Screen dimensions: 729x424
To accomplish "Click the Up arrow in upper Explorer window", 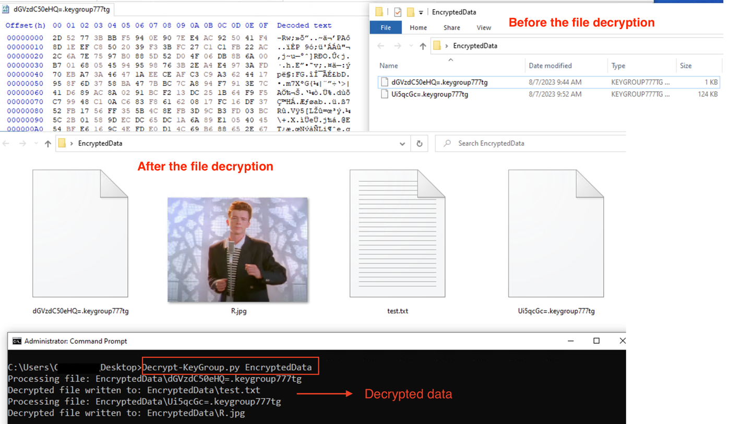I will [423, 46].
